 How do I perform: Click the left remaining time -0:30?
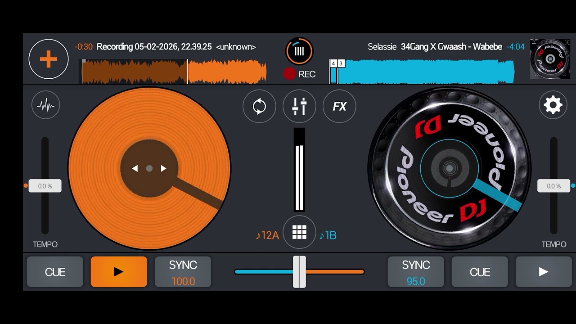[x=84, y=47]
